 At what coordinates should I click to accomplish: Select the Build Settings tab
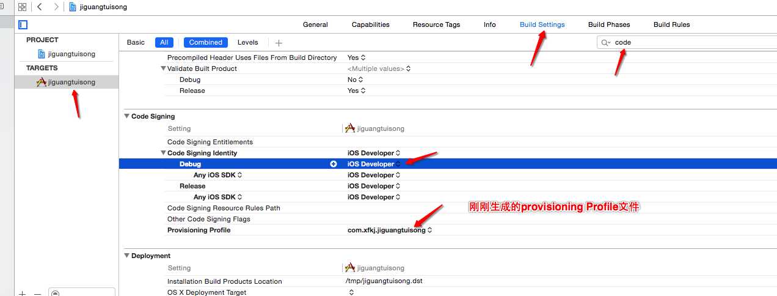(542, 24)
